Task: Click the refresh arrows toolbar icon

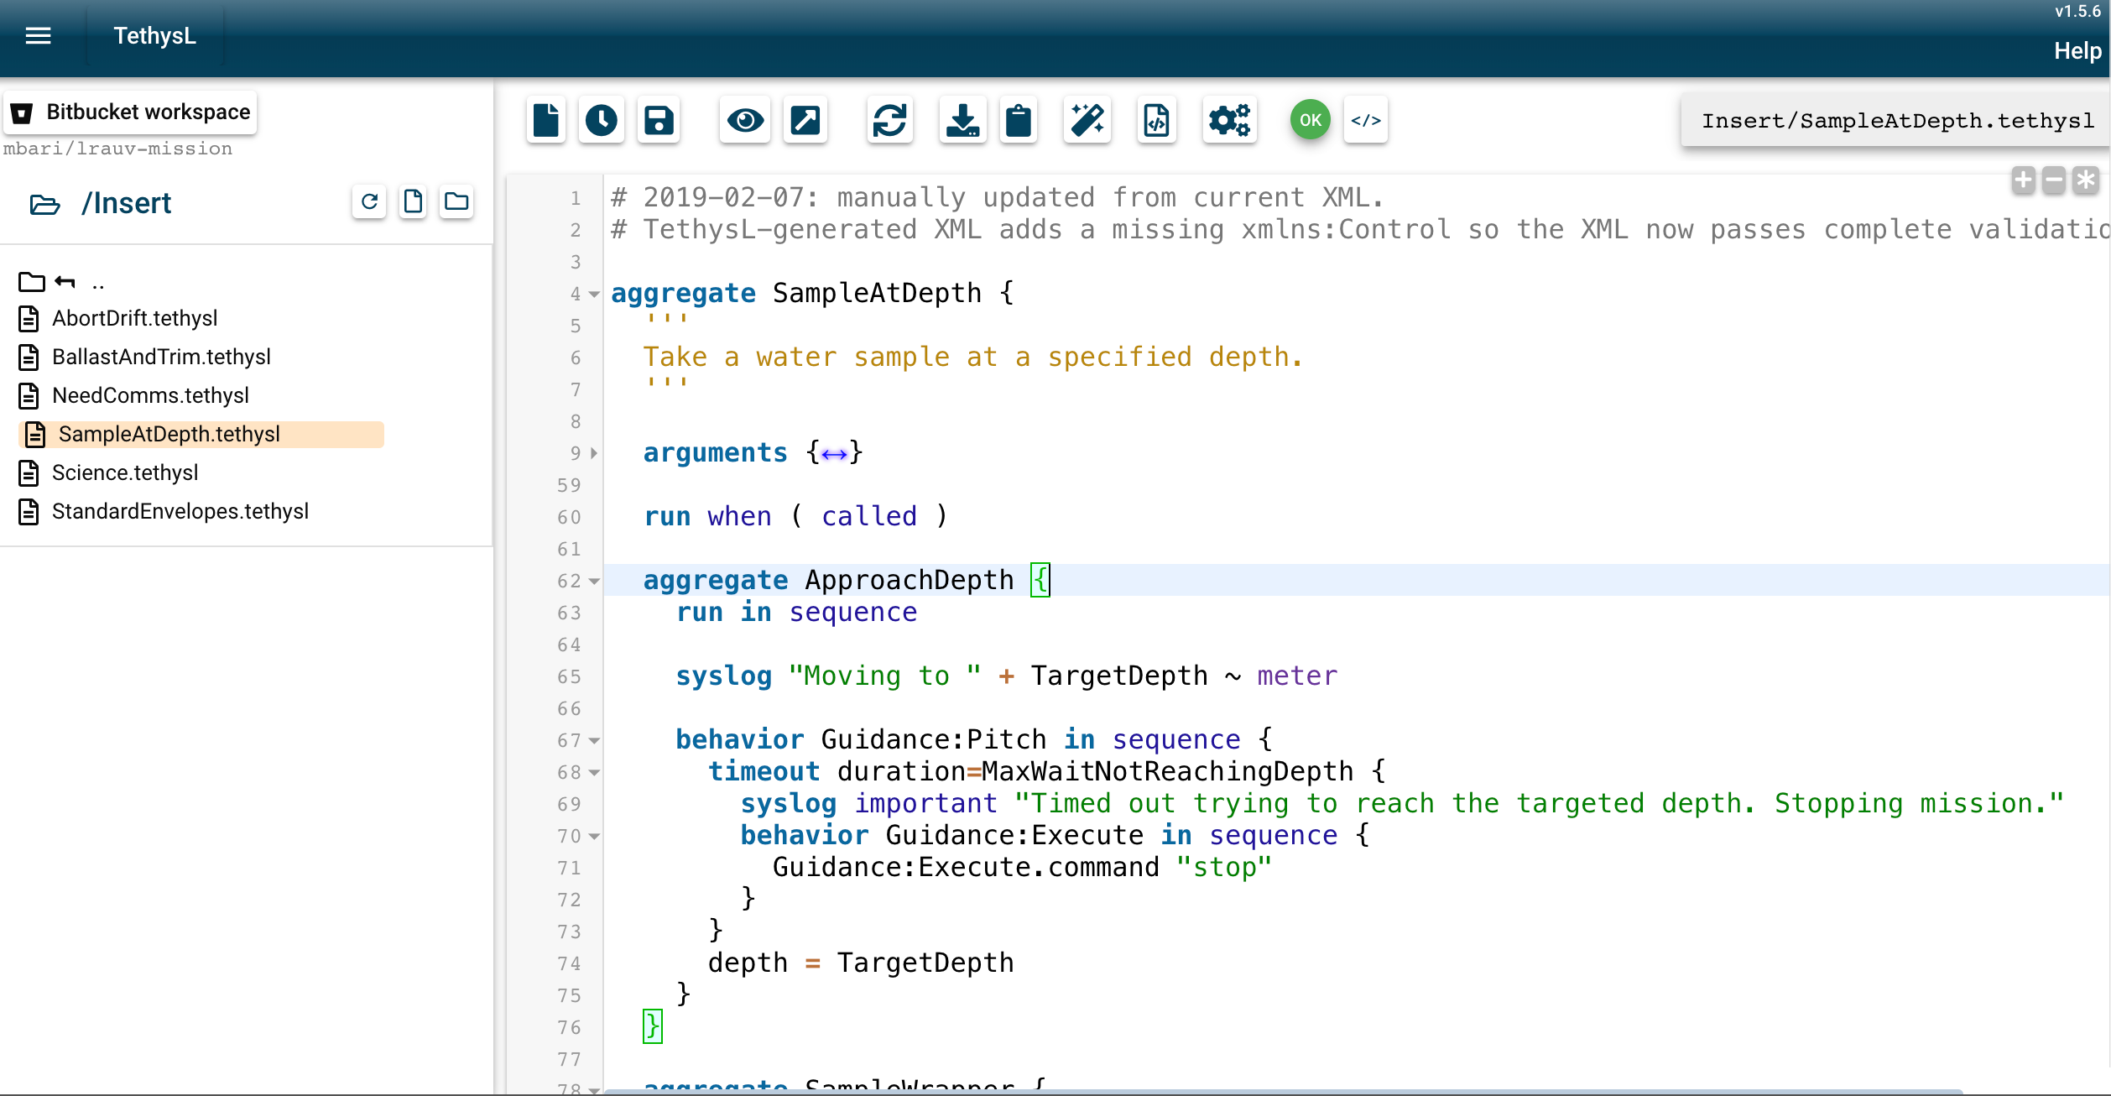Action: tap(889, 121)
